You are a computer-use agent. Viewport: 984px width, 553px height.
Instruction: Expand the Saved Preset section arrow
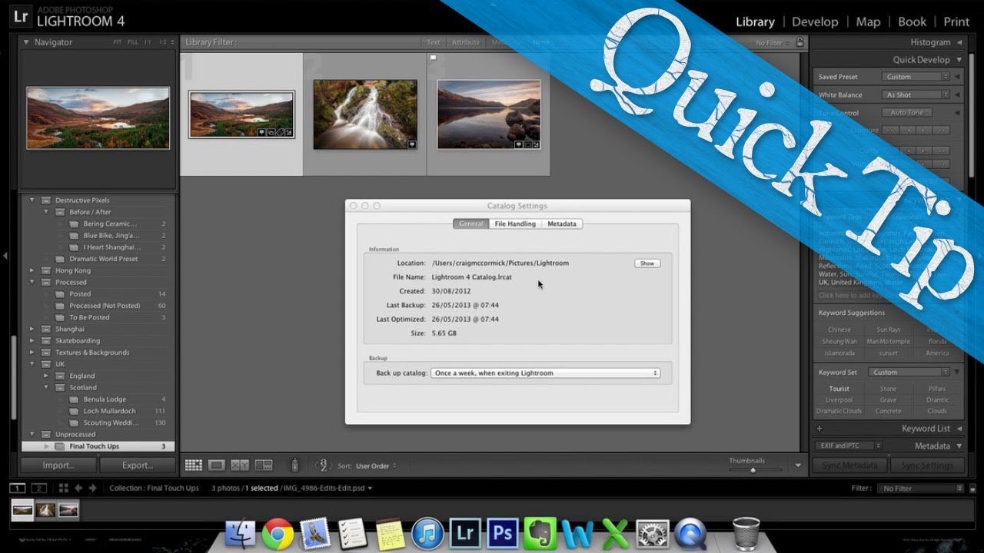pos(957,77)
